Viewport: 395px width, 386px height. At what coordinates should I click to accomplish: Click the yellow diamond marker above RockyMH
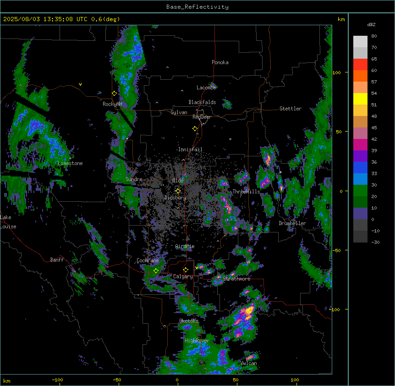point(115,94)
